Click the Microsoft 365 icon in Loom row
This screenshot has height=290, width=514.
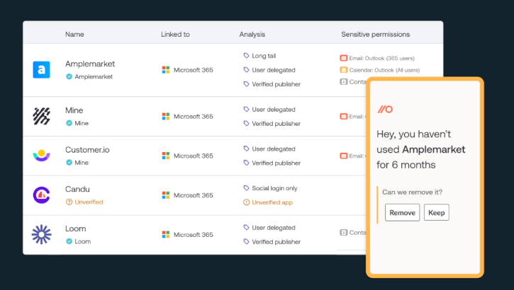click(x=166, y=235)
